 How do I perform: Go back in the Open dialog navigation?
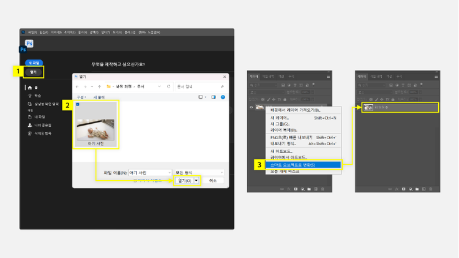coord(77,87)
